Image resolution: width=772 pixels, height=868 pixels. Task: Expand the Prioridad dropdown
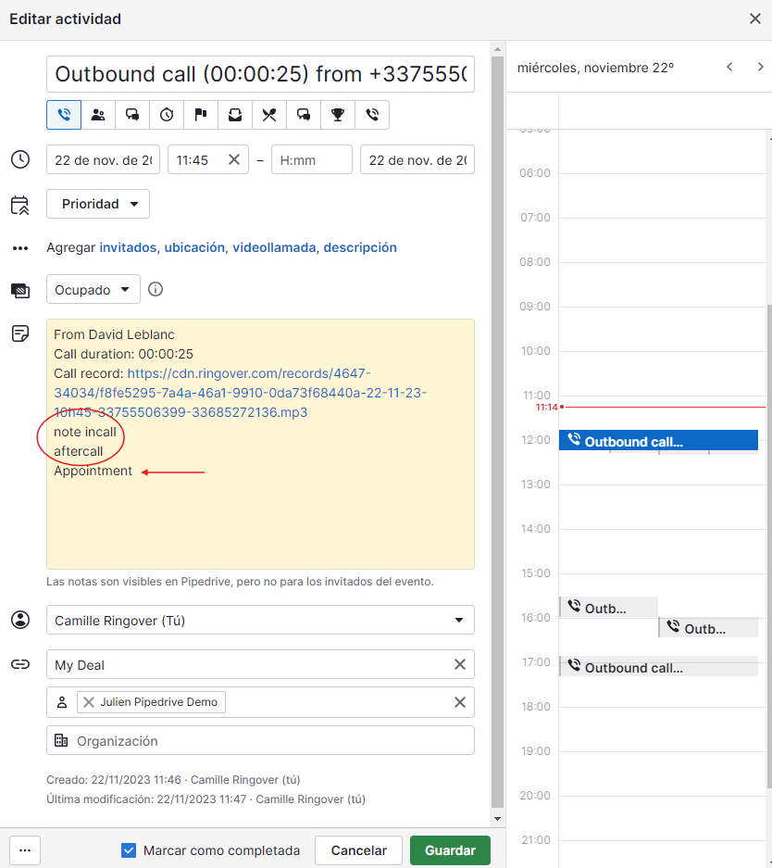[x=98, y=204]
